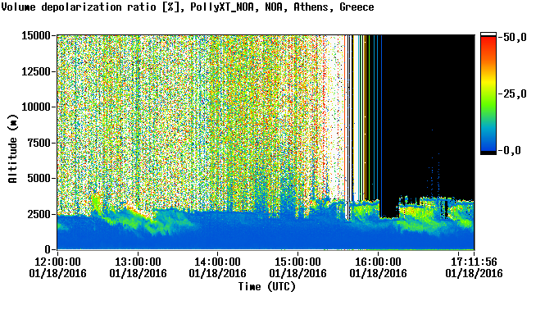The image size is (545, 319).
Task: Click the Altitude (m) axis title
Action: (x=12, y=148)
